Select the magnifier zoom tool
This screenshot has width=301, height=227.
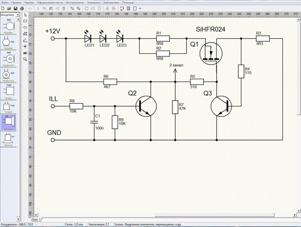click(25, 59)
